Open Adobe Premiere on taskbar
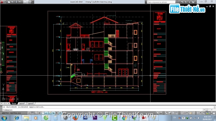 click(95, 118)
